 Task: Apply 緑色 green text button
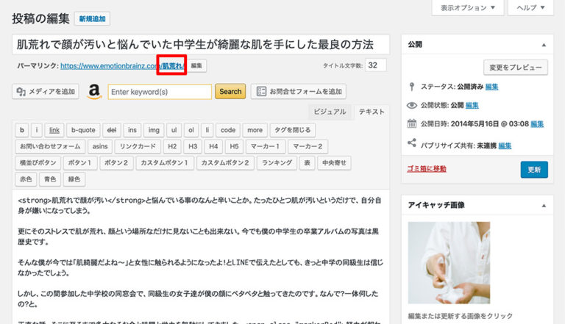click(74, 179)
